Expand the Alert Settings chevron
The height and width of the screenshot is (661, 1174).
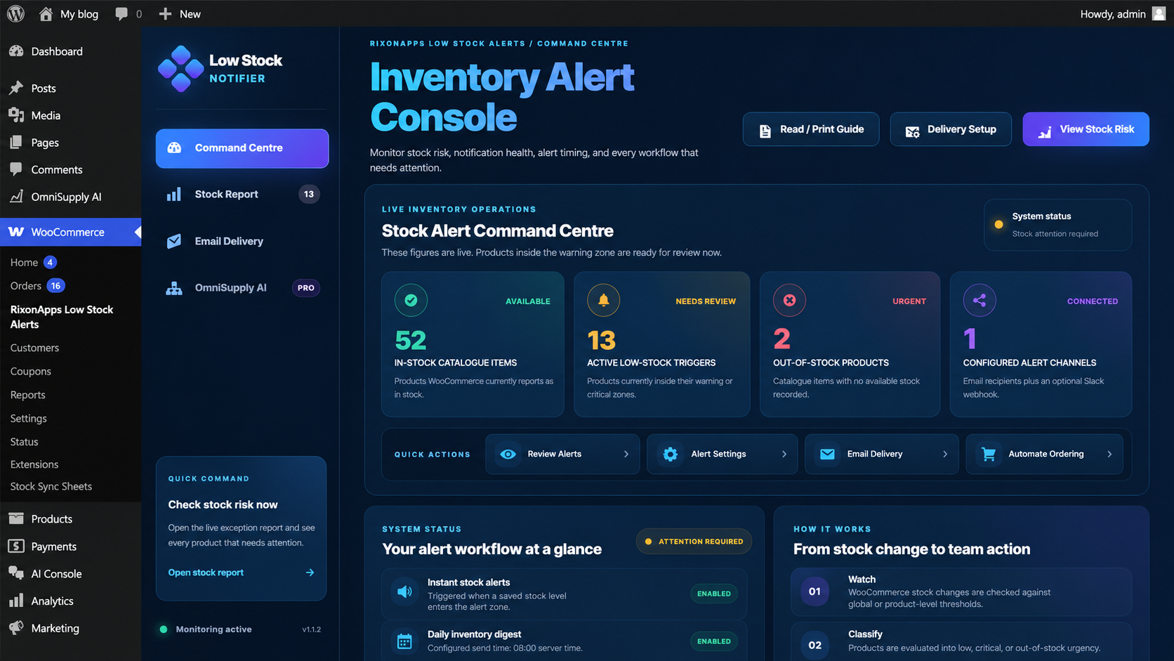pyautogui.click(x=784, y=454)
